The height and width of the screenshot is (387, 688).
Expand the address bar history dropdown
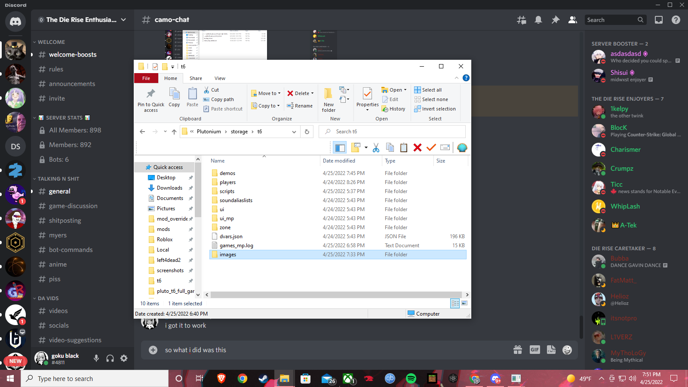pyautogui.click(x=294, y=132)
